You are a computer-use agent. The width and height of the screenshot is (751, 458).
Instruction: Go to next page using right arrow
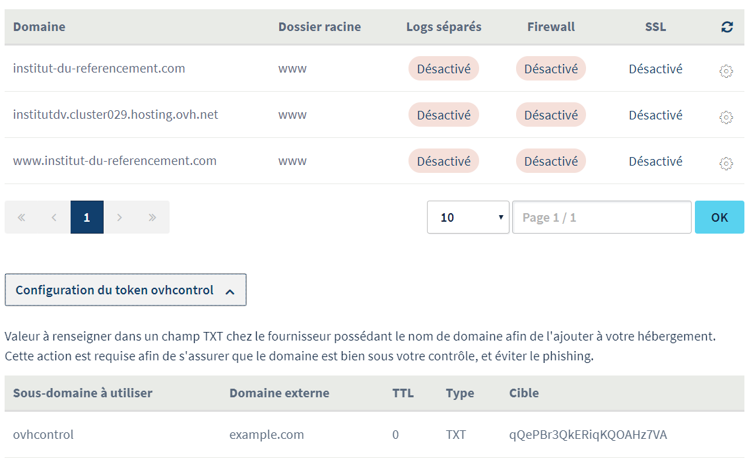tap(119, 217)
